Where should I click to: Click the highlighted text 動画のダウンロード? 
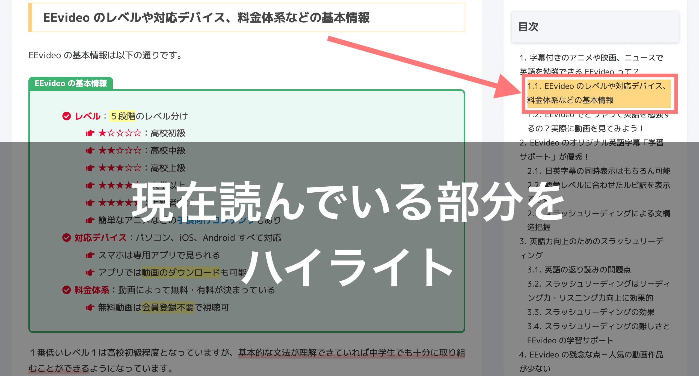click(181, 272)
